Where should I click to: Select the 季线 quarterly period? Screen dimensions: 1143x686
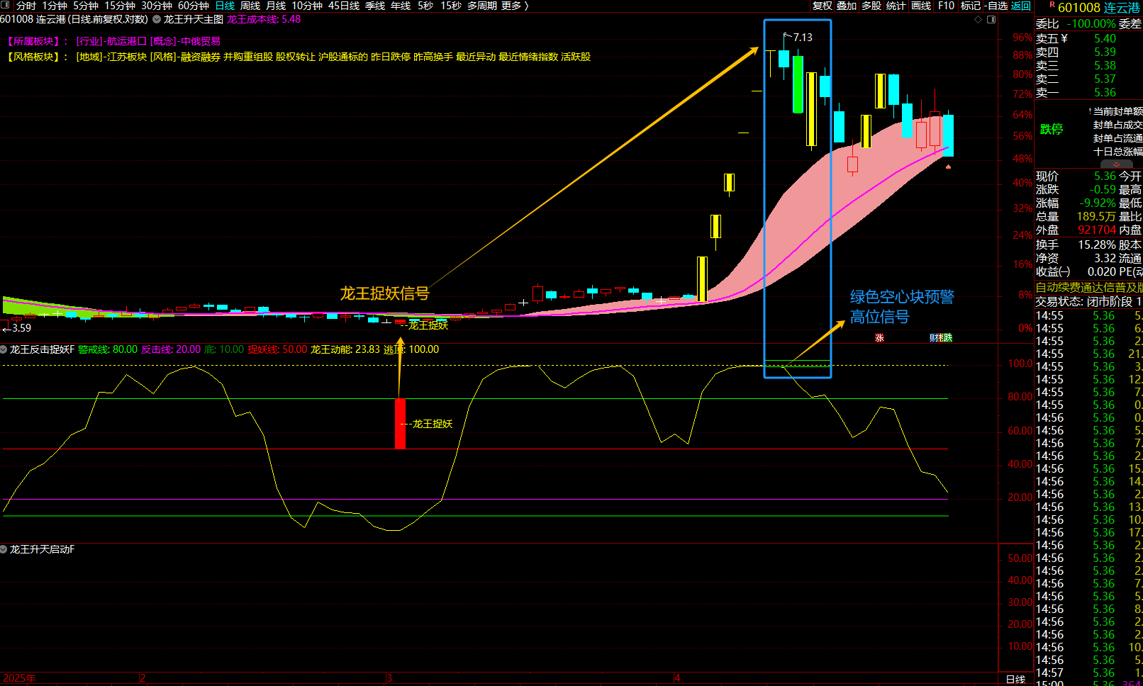(x=375, y=6)
